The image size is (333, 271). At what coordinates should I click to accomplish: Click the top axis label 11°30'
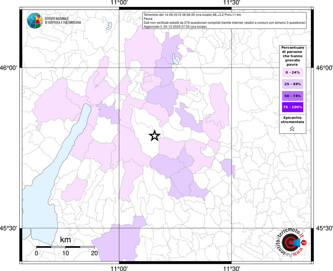coord(232,3)
